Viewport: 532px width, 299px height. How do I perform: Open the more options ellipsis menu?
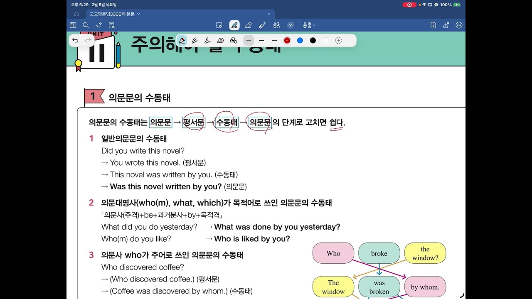pos(459,25)
